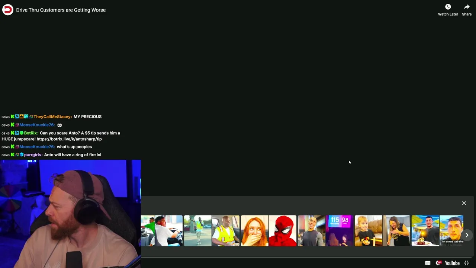Click the botrix.live tip link in chat
The image size is (476, 268).
click(69, 139)
